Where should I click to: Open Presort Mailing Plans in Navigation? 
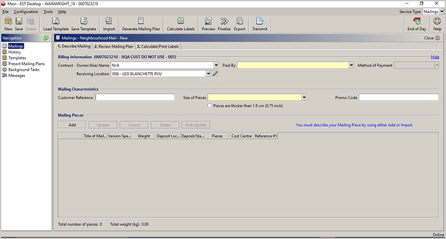[x=27, y=64]
